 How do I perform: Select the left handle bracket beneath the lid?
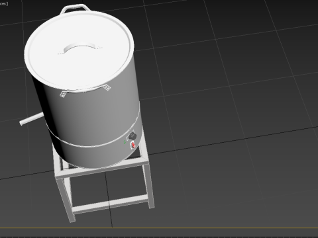(64, 94)
